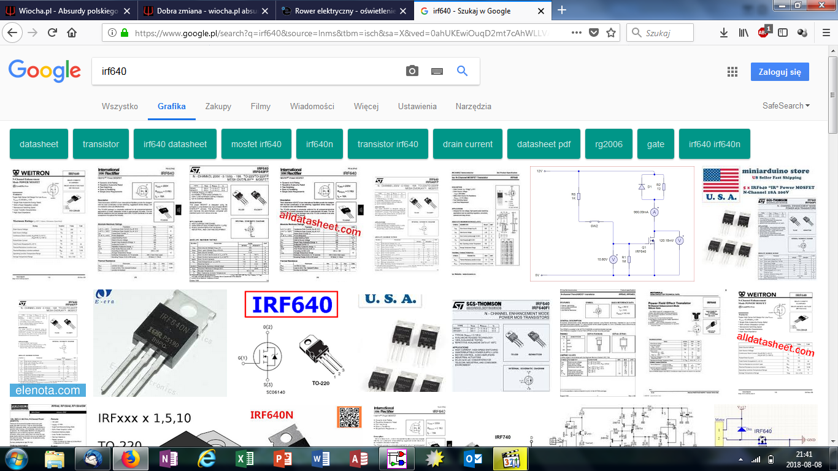
Task: Go back to the previous page
Action: [x=13, y=33]
